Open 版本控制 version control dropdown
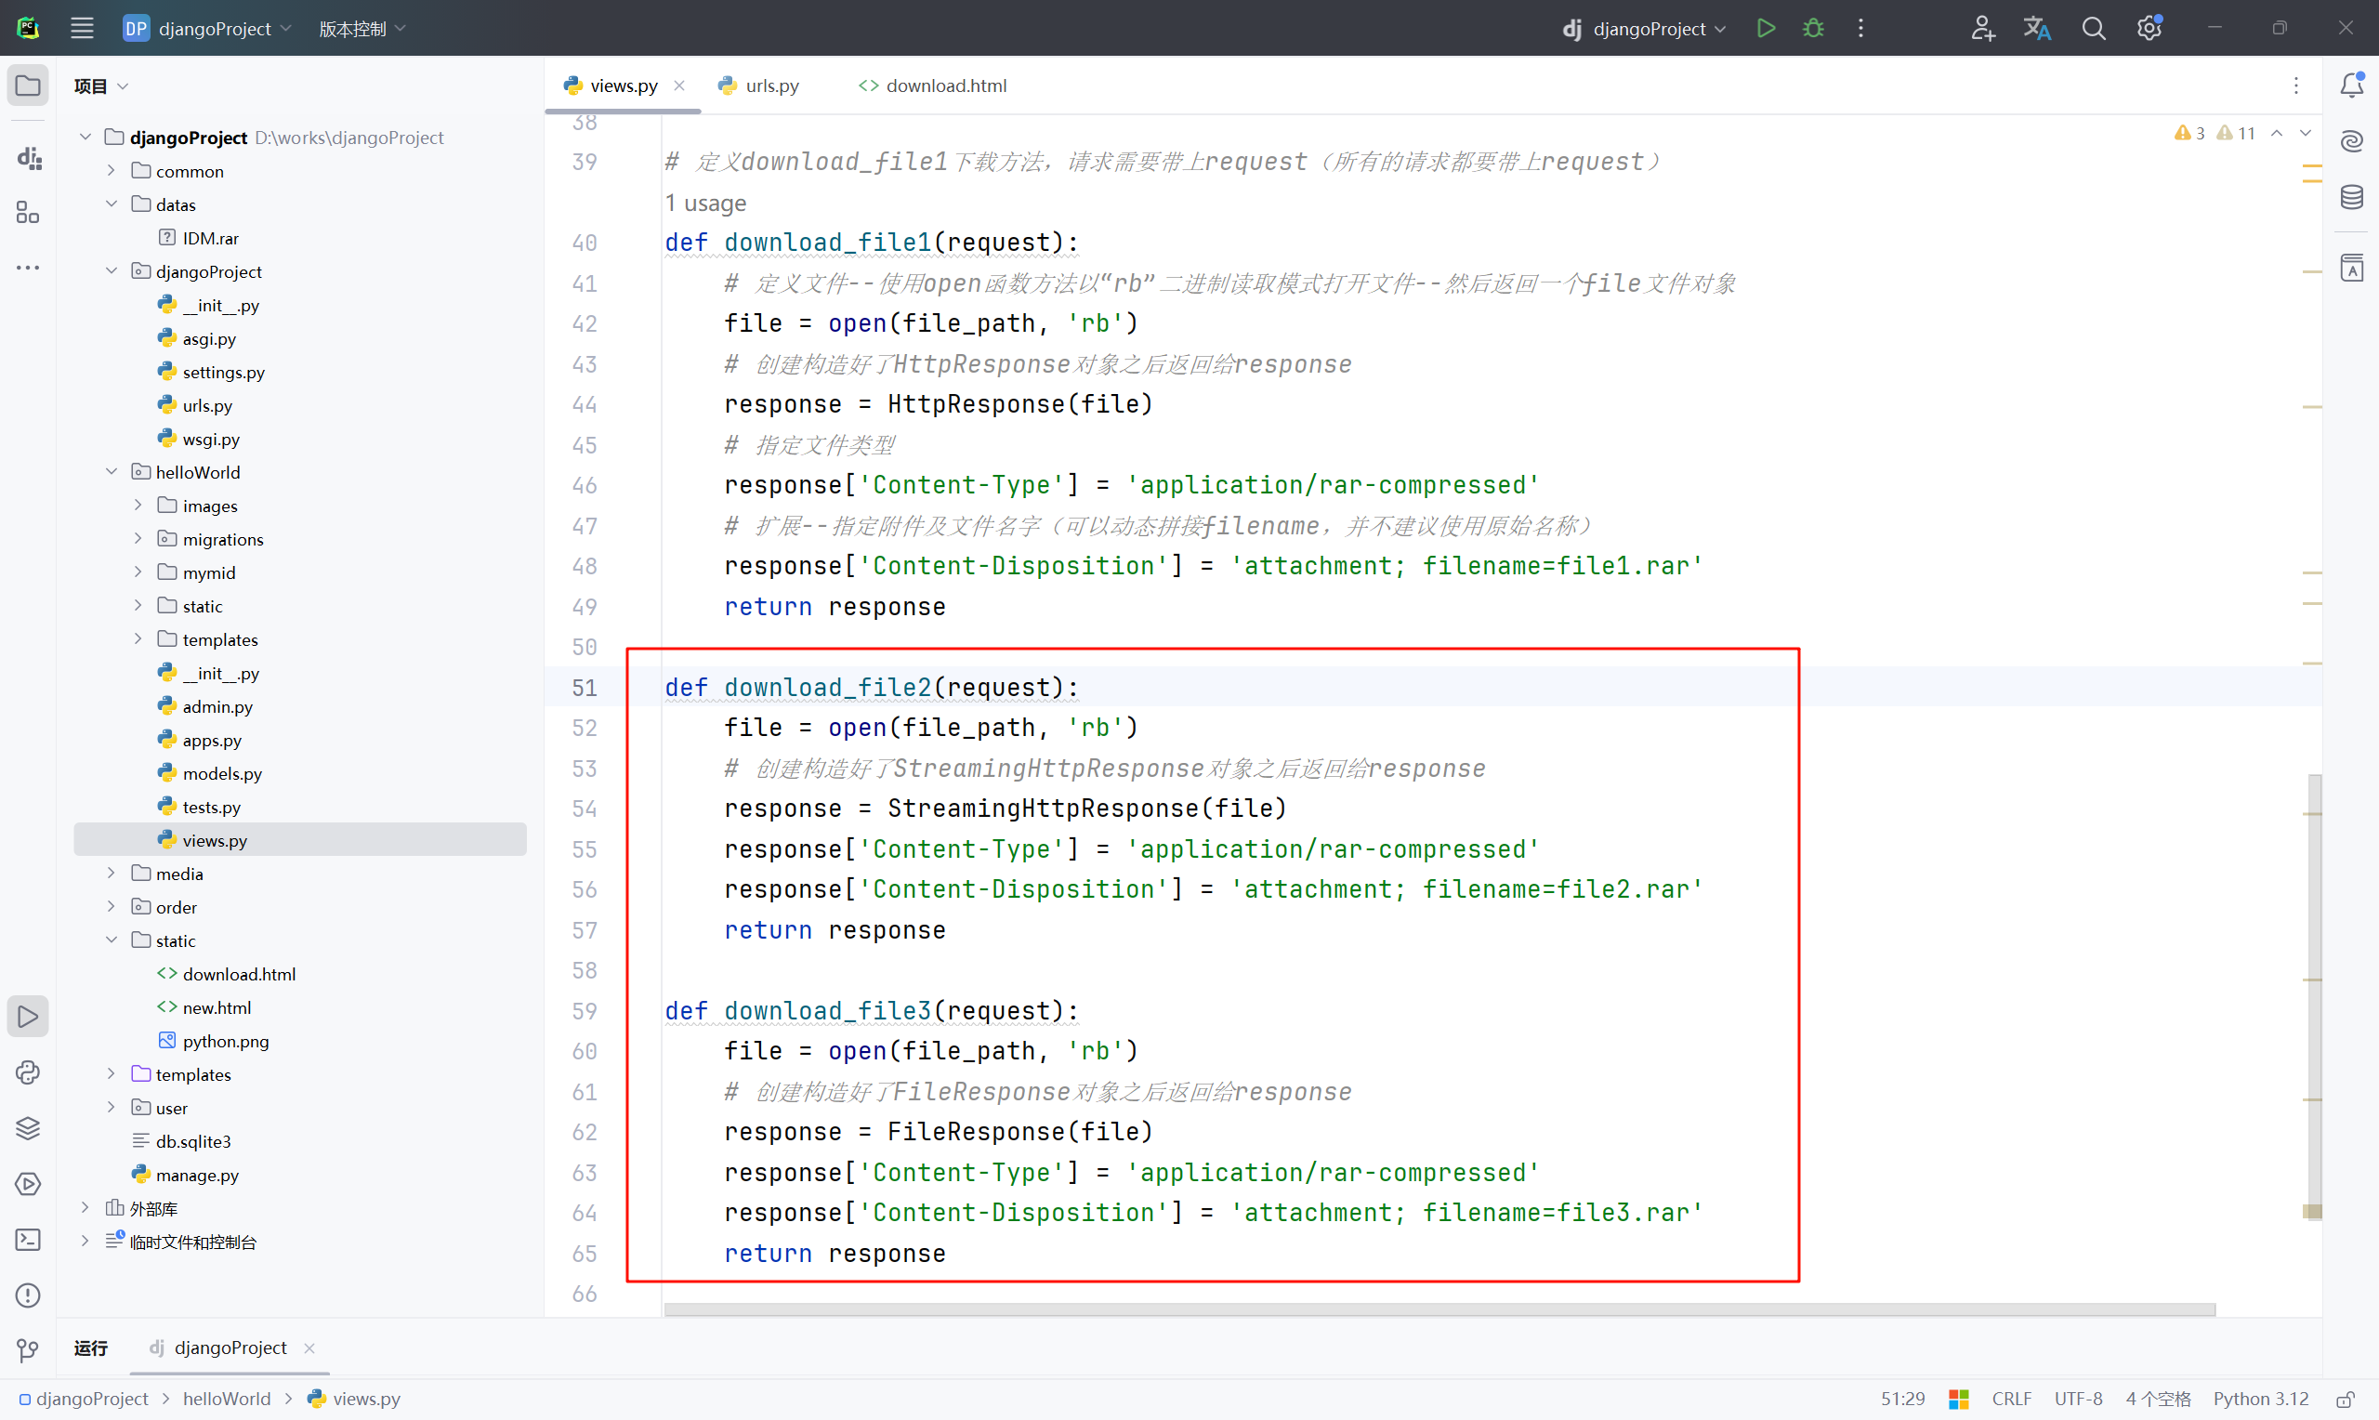2379x1420 pixels. [361, 29]
